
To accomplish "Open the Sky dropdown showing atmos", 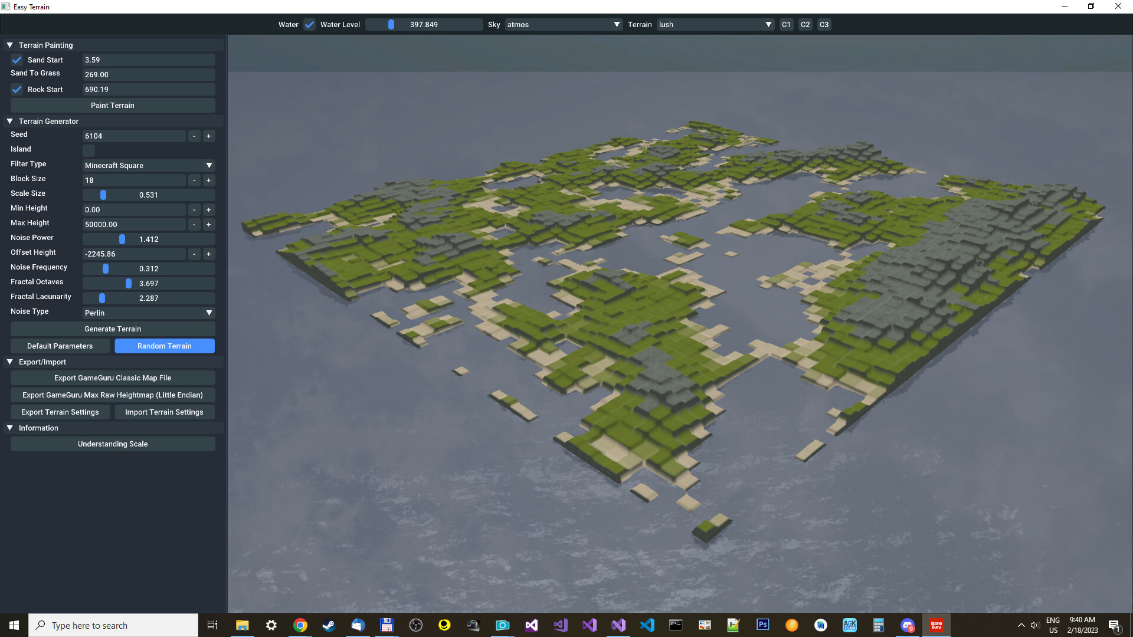I will tap(562, 24).
